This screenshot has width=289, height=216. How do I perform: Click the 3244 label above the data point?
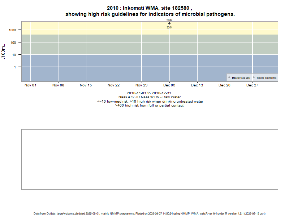[169, 20]
